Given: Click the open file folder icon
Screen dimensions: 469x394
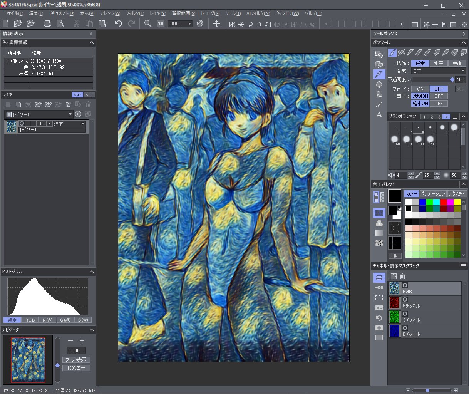Looking at the screenshot, I should 18,24.
